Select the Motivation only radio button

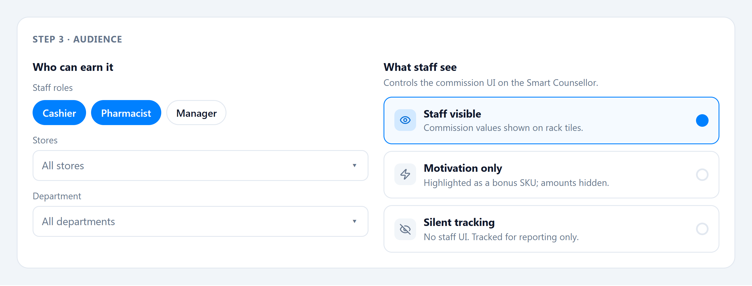(x=702, y=175)
